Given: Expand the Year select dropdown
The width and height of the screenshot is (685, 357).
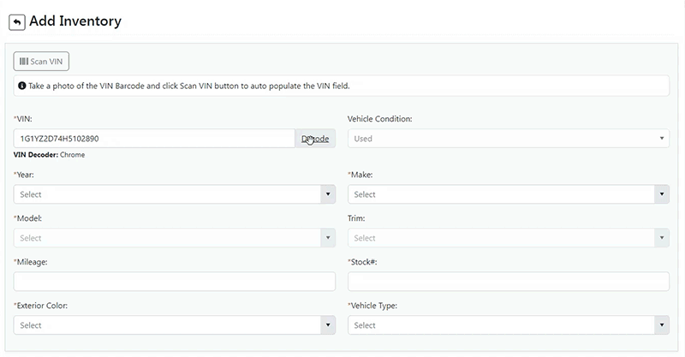Looking at the screenshot, I should [x=174, y=194].
